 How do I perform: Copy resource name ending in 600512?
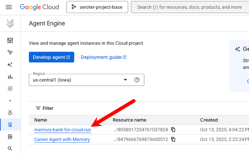(x=173, y=139)
